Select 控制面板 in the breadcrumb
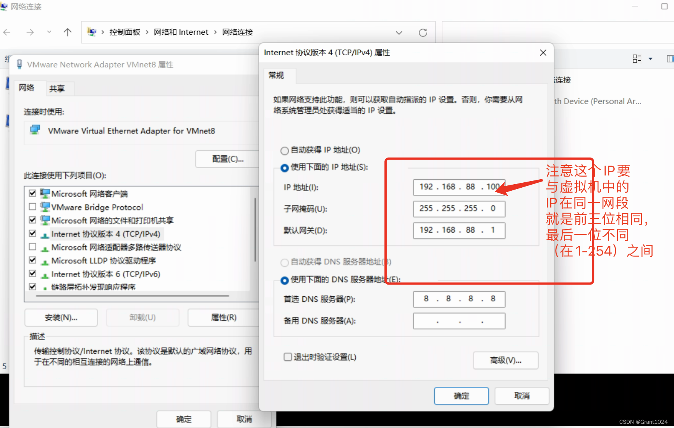 tap(125, 32)
